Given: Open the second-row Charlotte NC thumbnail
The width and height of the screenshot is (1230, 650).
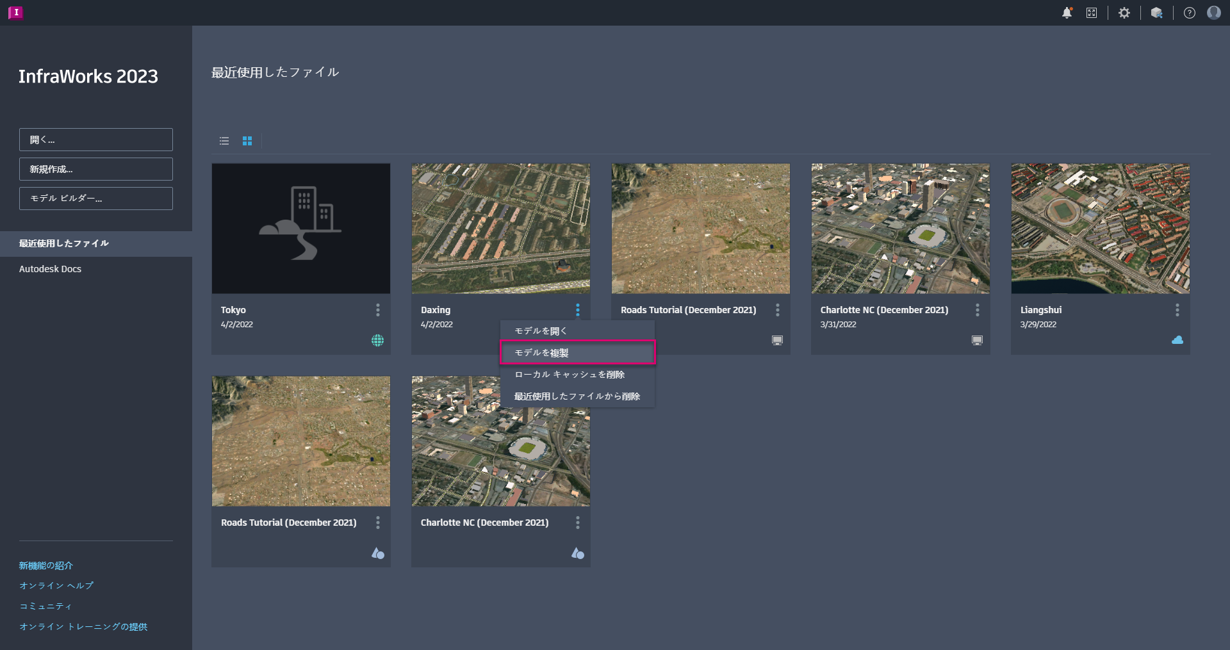Looking at the screenshot, I should point(501,441).
